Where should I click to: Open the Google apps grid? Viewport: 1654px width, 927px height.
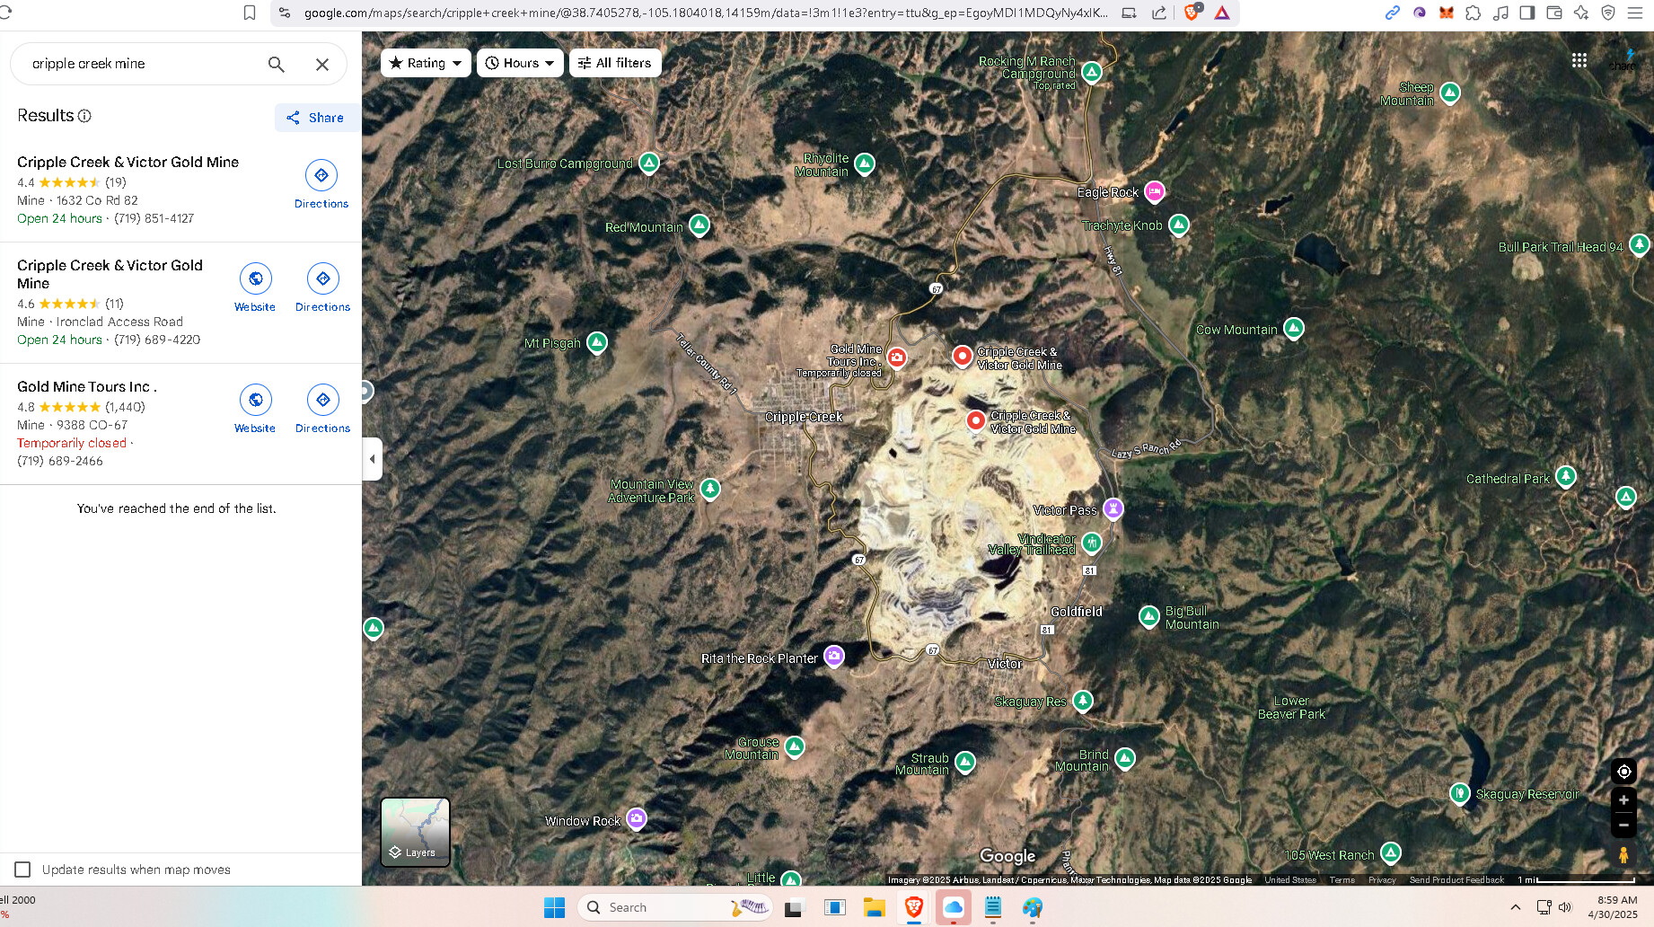(x=1579, y=60)
